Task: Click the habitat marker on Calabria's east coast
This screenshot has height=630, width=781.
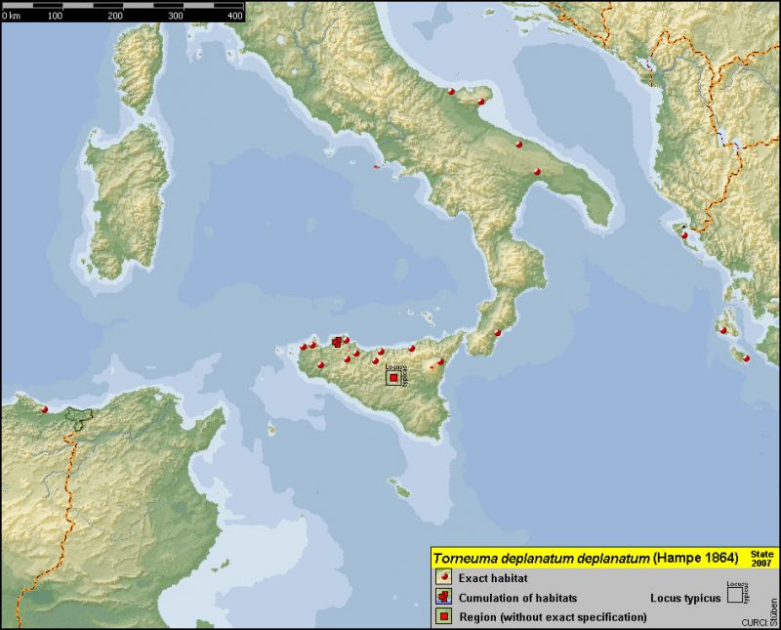Action: [497, 333]
